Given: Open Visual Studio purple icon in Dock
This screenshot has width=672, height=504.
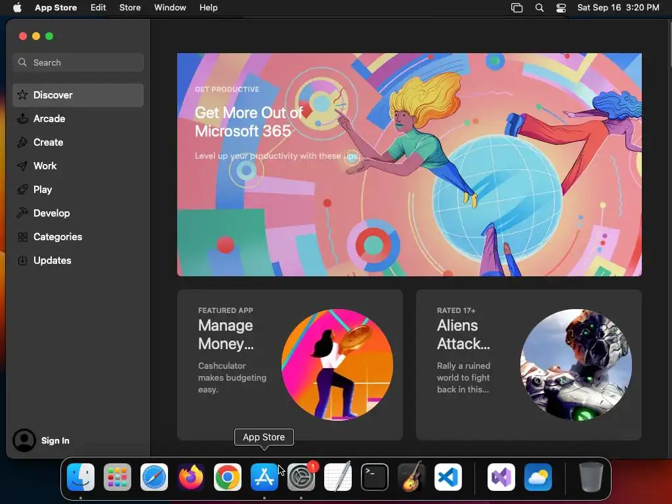Looking at the screenshot, I should 501,477.
